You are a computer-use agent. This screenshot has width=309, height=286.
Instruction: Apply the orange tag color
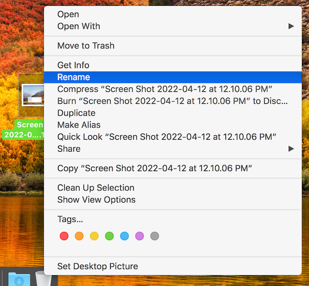[79, 236]
